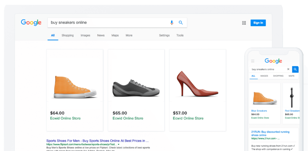
Task: Open '21RUN: Buy discounted running shoes' result
Action: coord(270,133)
